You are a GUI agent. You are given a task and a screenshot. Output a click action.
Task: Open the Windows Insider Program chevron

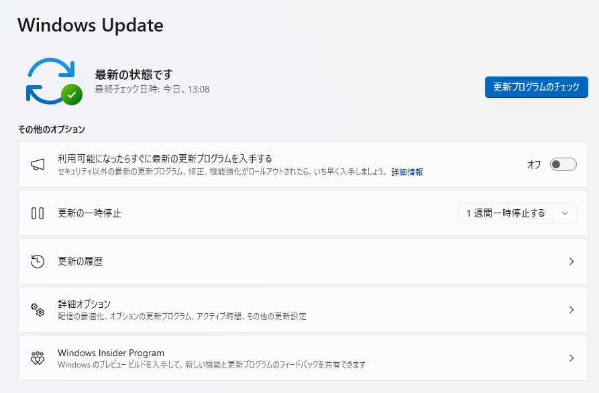(571, 358)
